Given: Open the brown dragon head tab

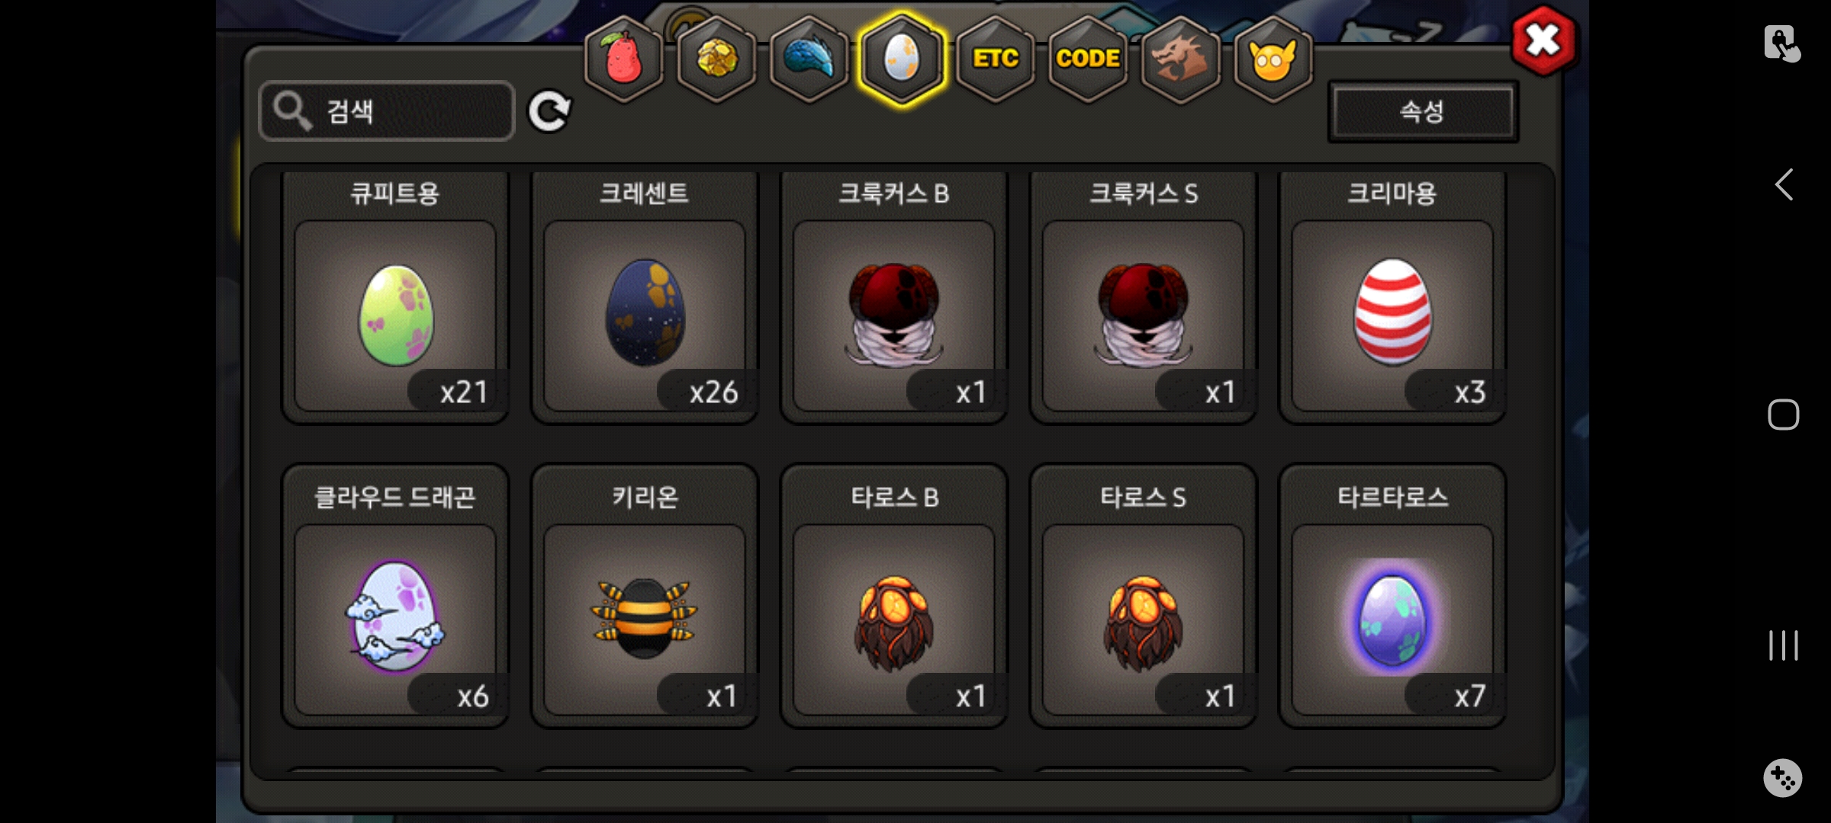Looking at the screenshot, I should [1180, 58].
